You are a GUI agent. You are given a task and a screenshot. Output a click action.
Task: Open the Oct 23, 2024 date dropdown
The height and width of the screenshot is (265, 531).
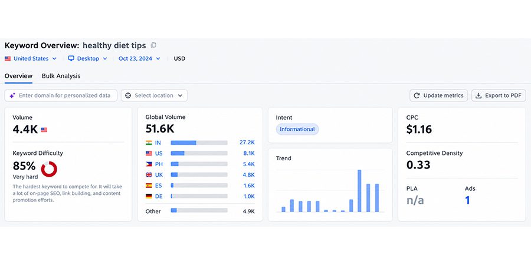(139, 58)
